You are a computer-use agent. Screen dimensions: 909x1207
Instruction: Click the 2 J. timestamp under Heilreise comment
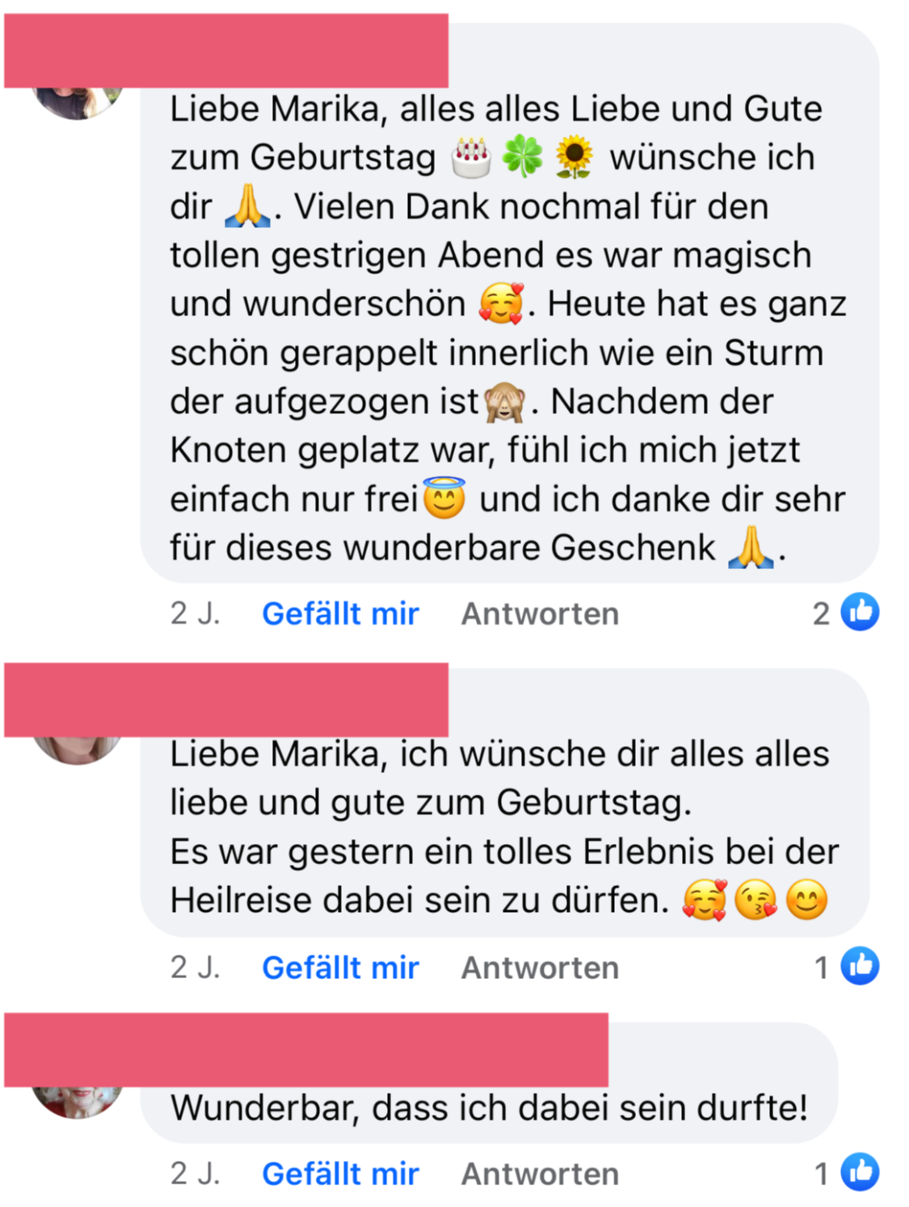point(195,967)
